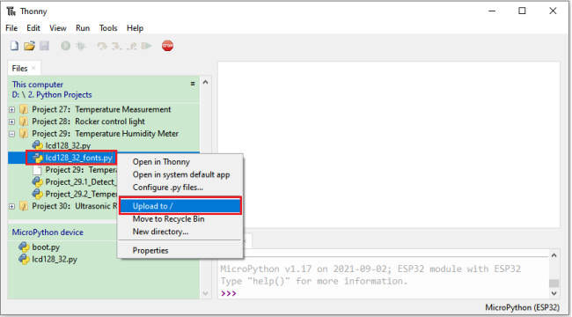Click This computer heading link
Screen dimensions: 572x317
pyautogui.click(x=38, y=85)
